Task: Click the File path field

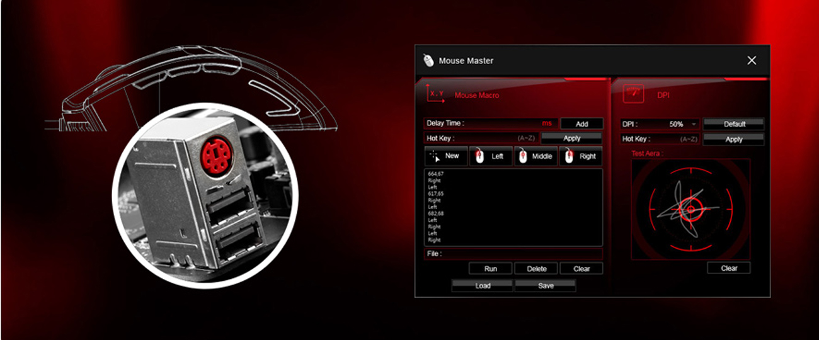Action: coord(513,254)
